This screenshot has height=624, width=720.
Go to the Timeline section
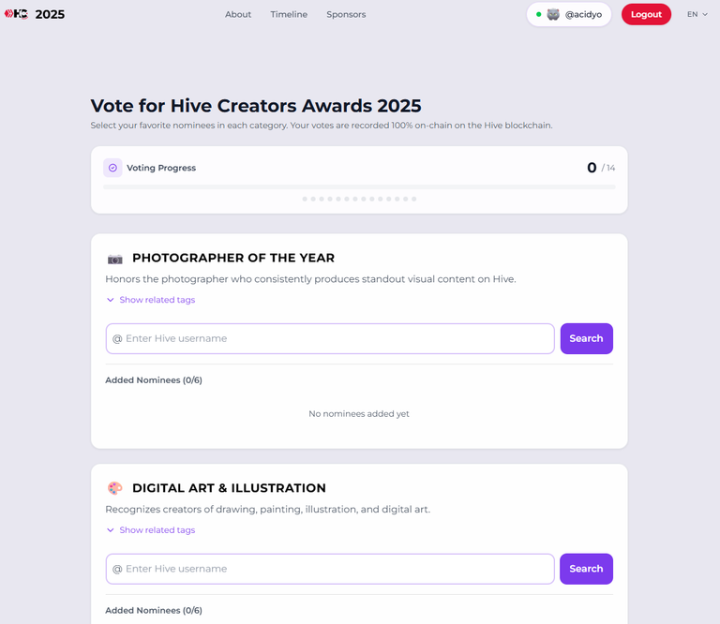[x=289, y=15]
